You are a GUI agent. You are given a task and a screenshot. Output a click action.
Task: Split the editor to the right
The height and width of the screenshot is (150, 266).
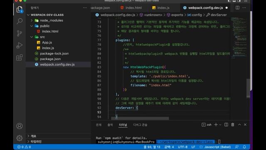(237, 7)
